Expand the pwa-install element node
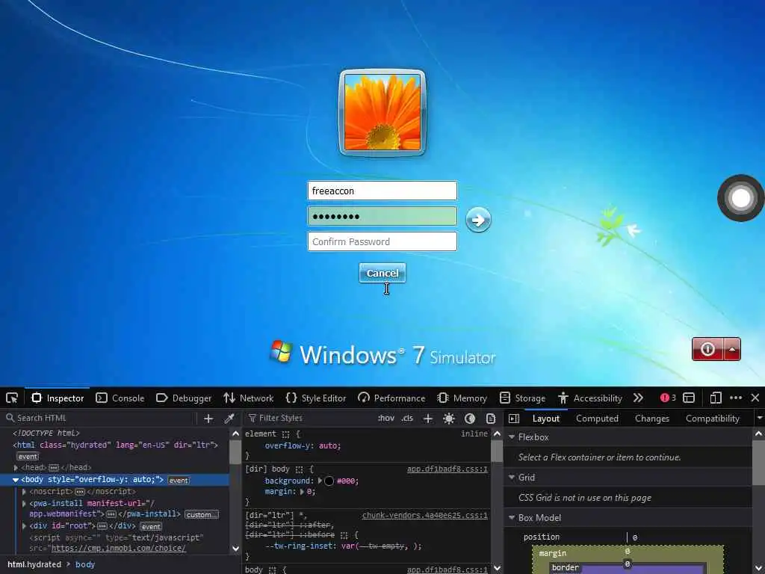Viewport: 765px width, 574px height. 24,503
